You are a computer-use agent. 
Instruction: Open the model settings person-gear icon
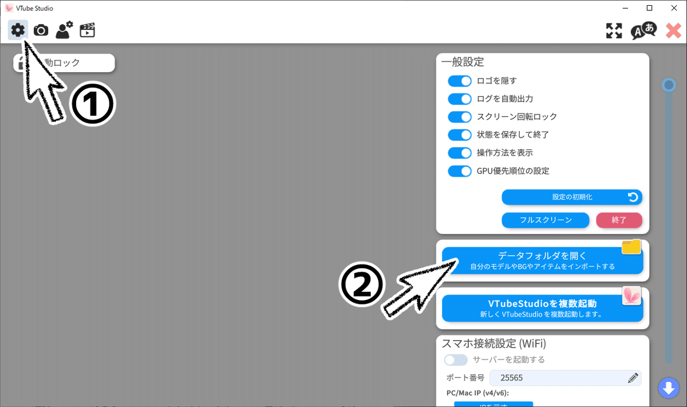[x=64, y=30]
